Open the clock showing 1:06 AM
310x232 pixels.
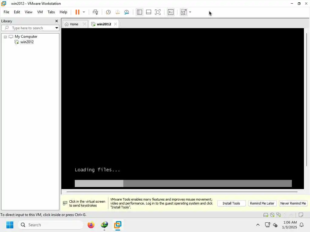tap(290, 225)
